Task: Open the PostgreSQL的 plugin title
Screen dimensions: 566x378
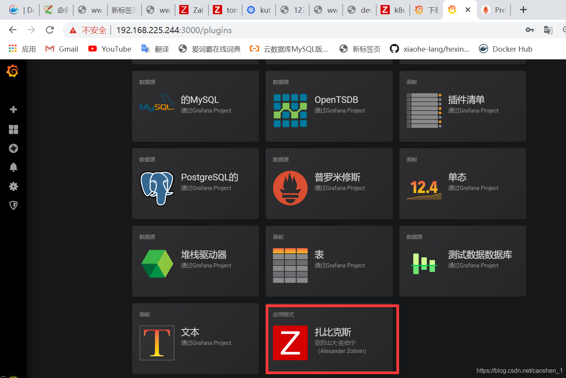Action: pos(209,177)
